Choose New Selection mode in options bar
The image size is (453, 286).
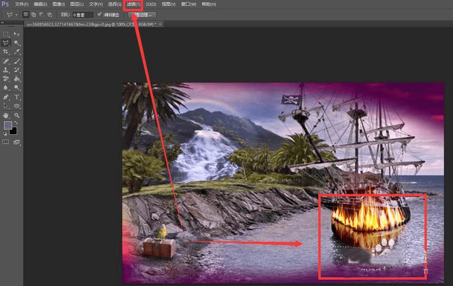pyautogui.click(x=26, y=14)
